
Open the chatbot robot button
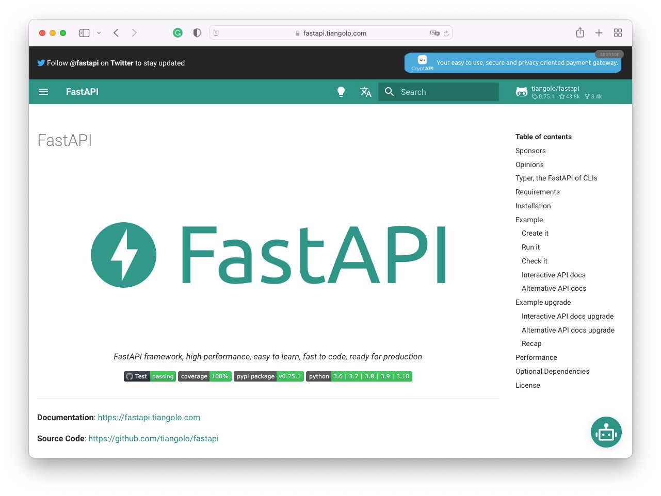606,432
